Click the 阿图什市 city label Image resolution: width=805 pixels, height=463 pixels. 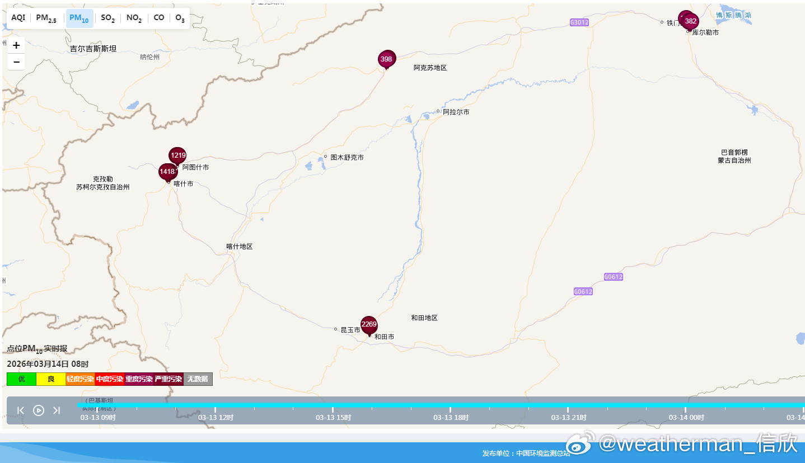point(195,167)
